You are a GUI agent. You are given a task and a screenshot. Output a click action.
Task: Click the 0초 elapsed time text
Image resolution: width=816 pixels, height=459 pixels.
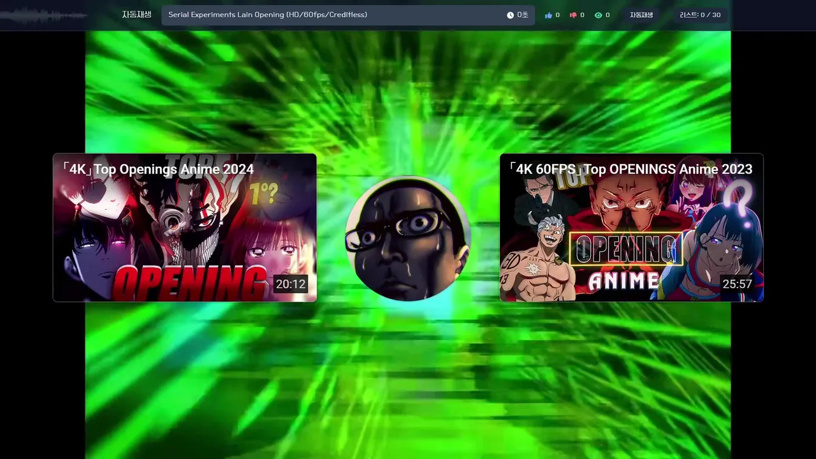coord(522,15)
